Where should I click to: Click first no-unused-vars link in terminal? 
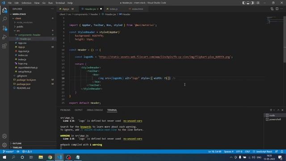click(133, 121)
